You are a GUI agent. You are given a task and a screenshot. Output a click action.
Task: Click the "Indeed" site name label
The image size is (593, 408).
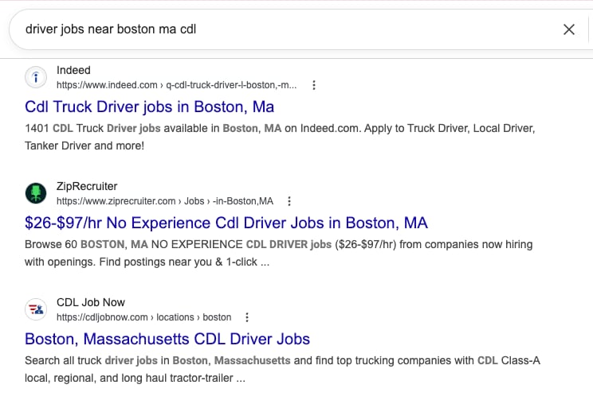click(x=73, y=71)
